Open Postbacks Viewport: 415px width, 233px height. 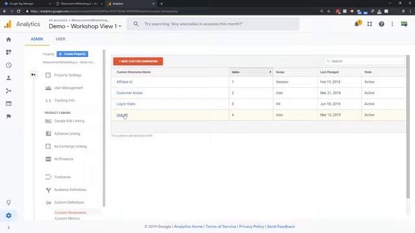pyautogui.click(x=62, y=177)
